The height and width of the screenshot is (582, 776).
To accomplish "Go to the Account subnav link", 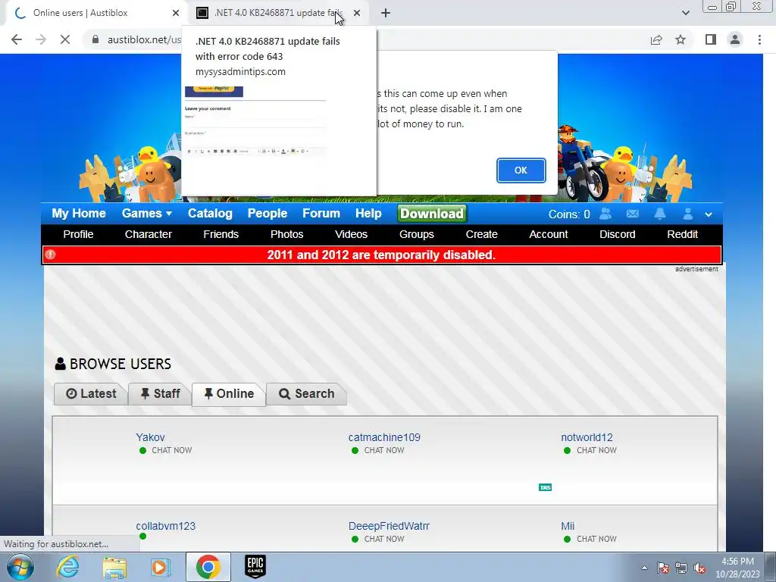I will pos(549,234).
